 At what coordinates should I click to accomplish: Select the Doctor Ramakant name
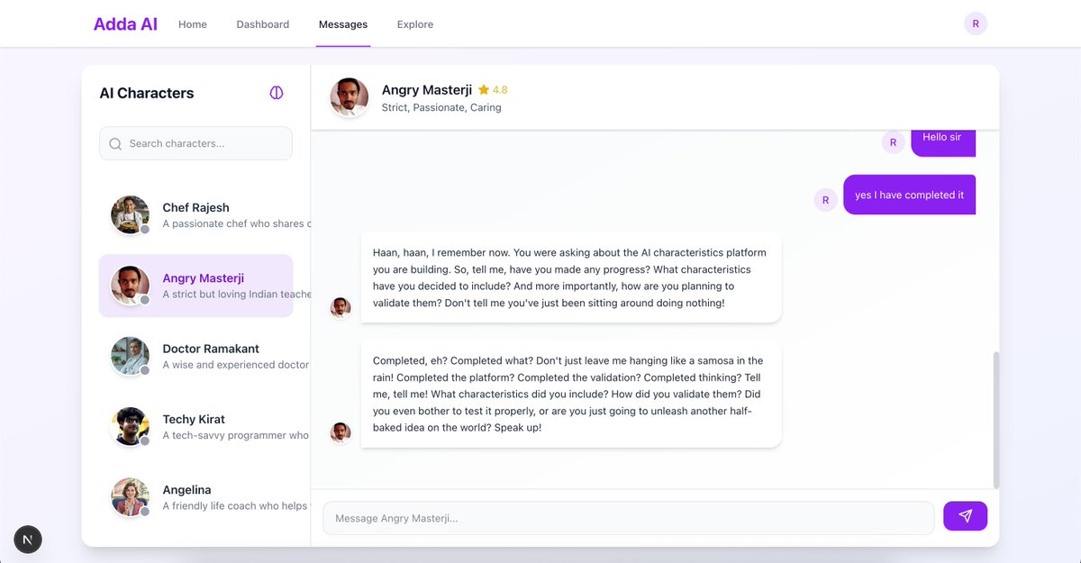[x=211, y=349]
